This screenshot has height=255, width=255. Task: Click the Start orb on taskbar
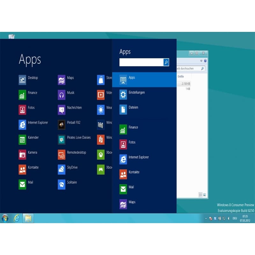point(5,218)
